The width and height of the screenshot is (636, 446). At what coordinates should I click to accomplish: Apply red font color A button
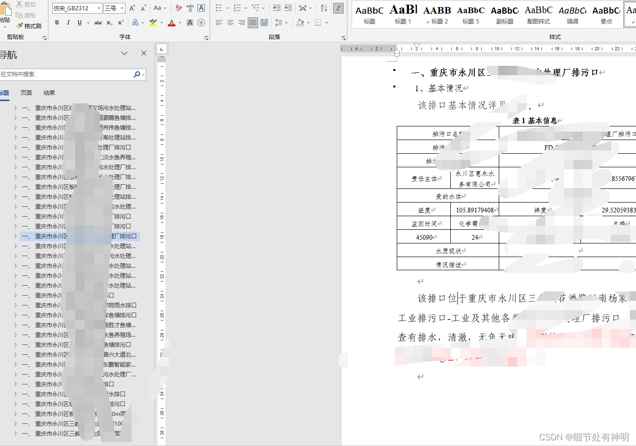point(172,22)
